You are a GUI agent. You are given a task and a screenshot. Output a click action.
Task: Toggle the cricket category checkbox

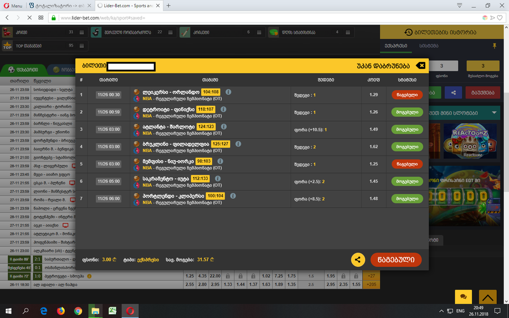[259, 32]
